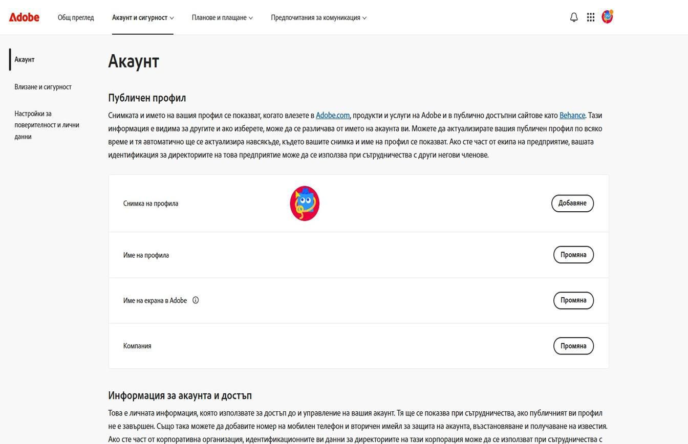Expand the Акаунт и сигурност dropdown arrow
Screen dimensions: 688x444
(171, 17)
